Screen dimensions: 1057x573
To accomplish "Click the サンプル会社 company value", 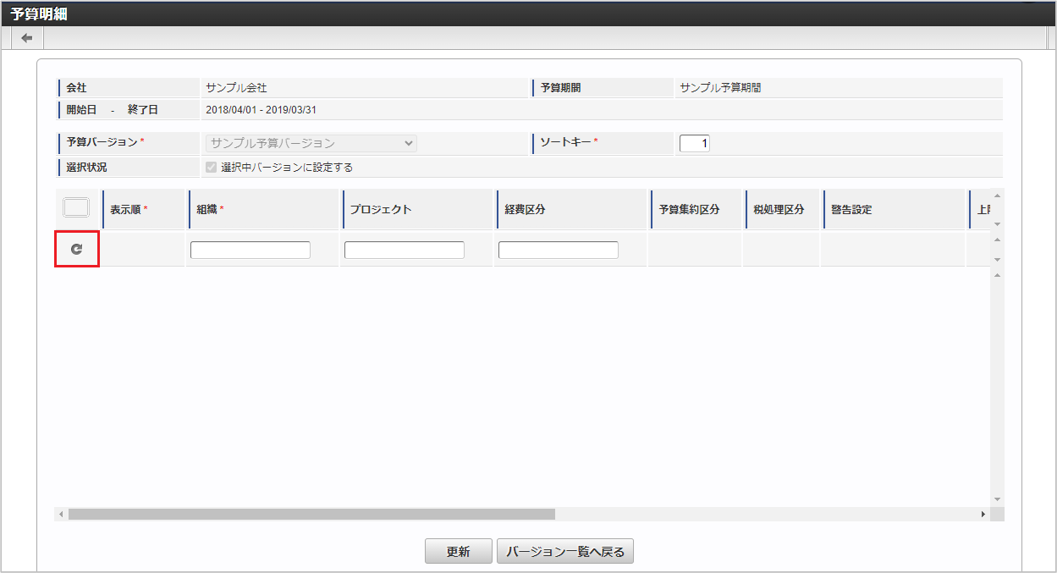I will point(236,87).
